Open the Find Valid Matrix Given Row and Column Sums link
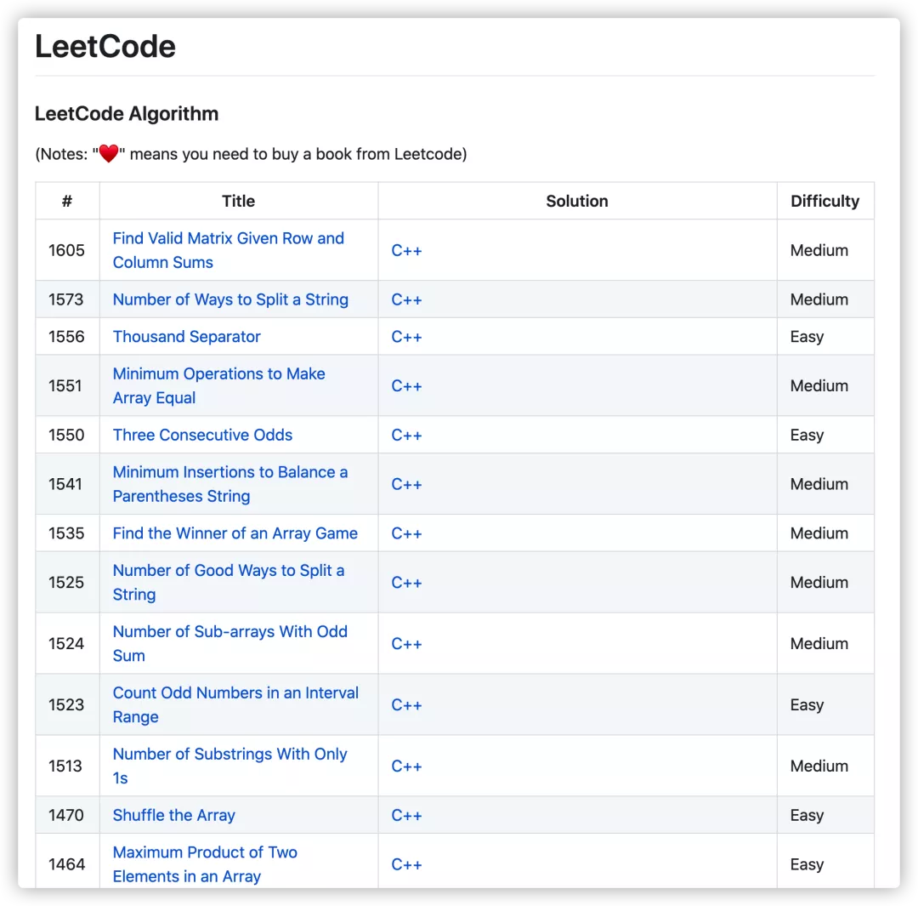 click(x=228, y=239)
